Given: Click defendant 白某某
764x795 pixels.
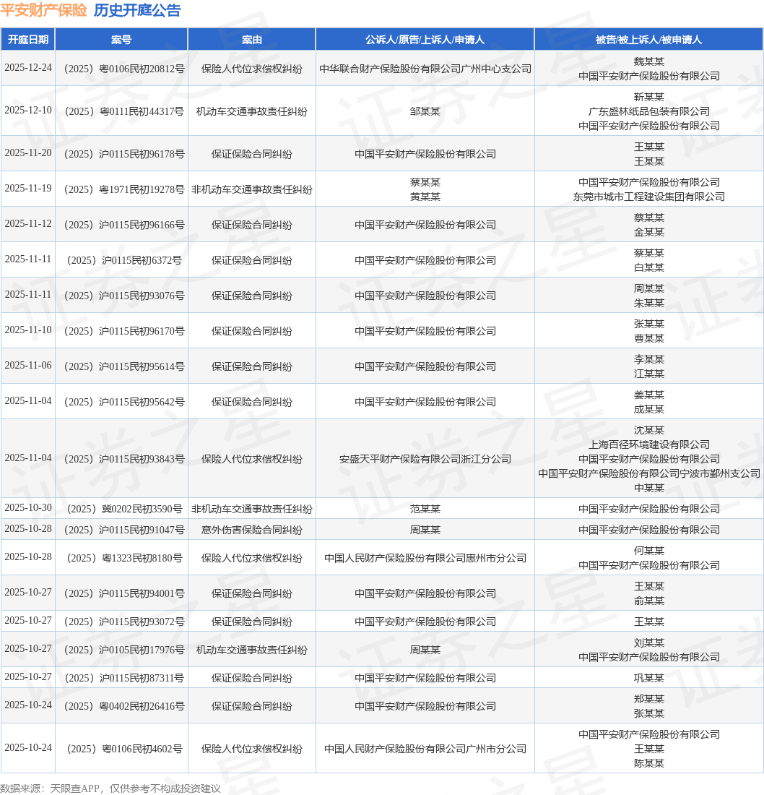Looking at the screenshot, I should point(649,267).
